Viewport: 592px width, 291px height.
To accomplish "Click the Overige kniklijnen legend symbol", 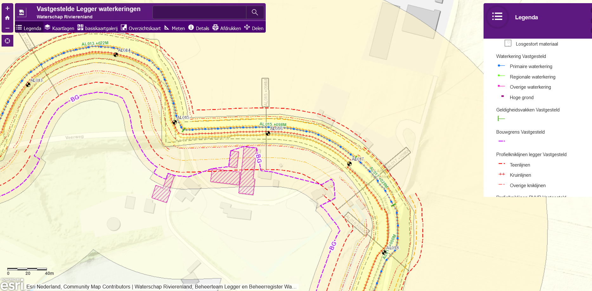I will point(502,184).
